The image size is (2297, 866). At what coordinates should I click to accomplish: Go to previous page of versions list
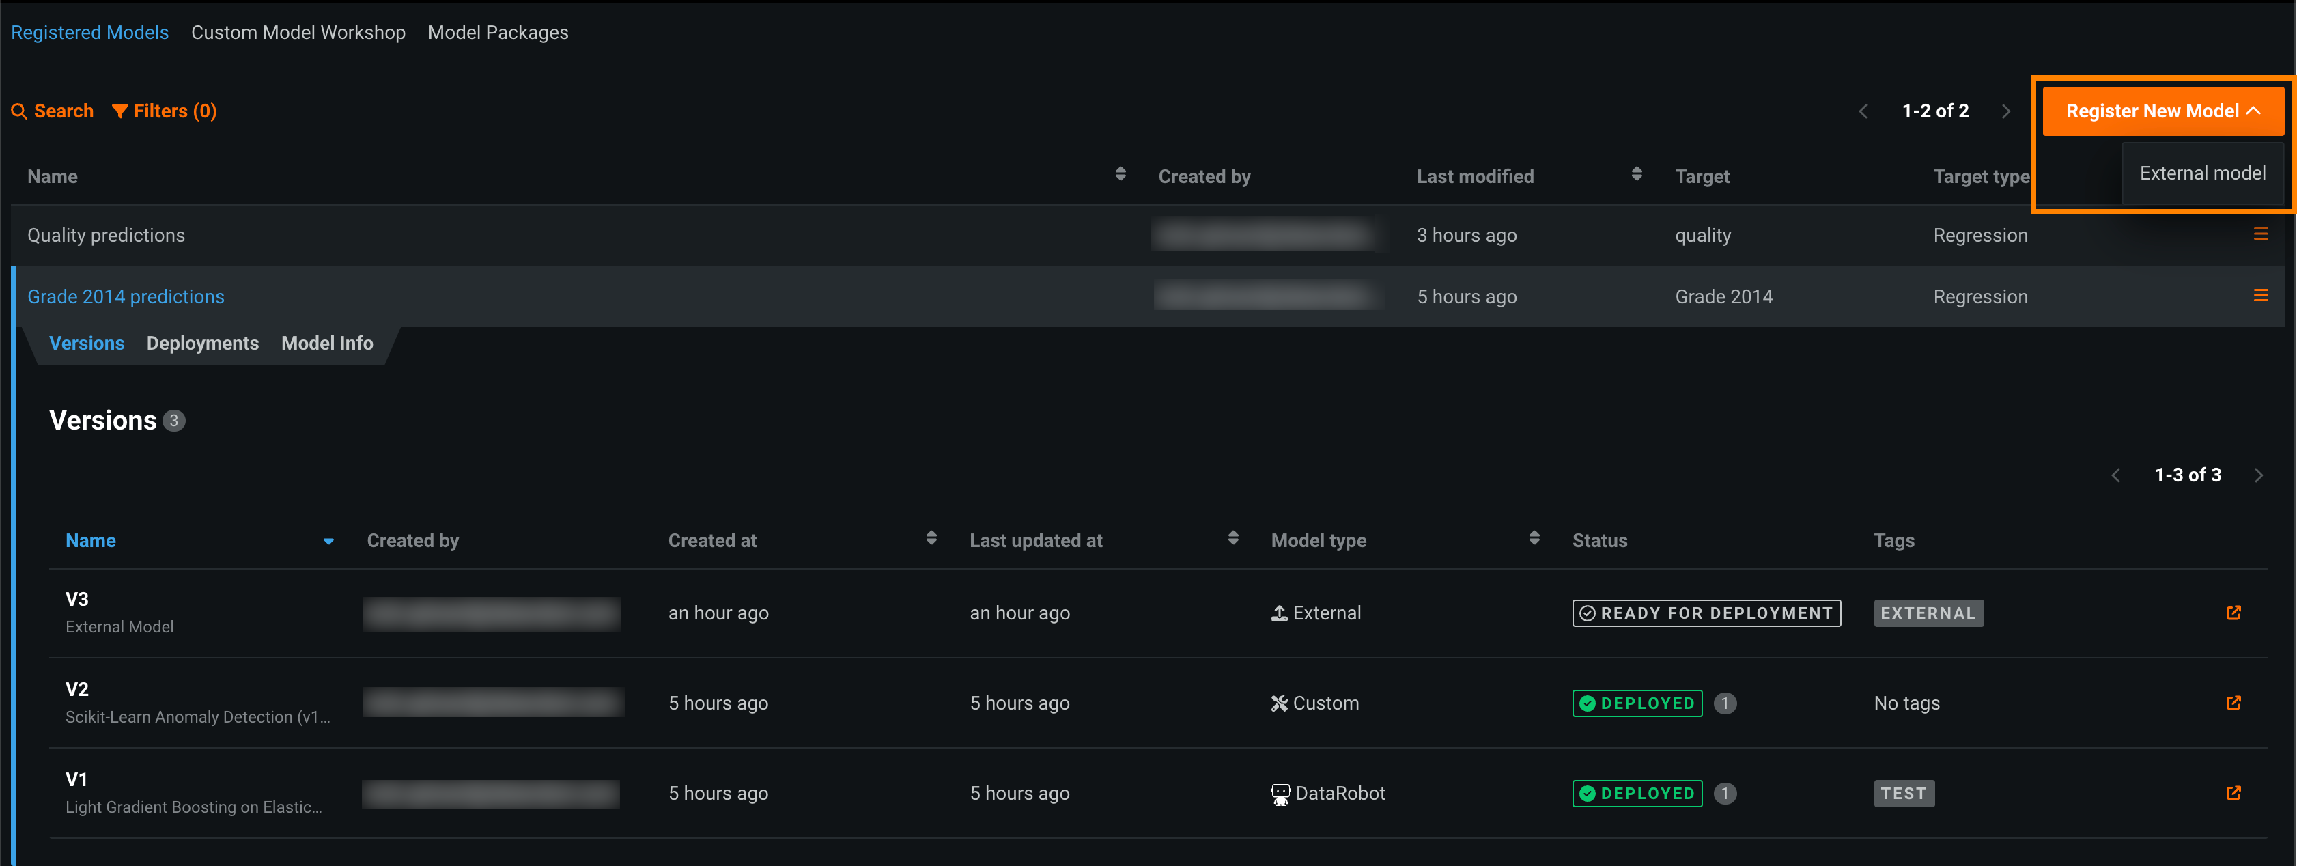(x=2116, y=475)
